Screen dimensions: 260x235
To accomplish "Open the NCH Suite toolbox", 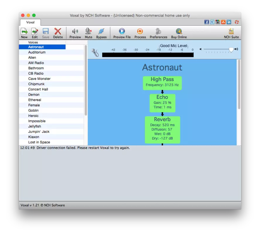I will pos(231,33).
